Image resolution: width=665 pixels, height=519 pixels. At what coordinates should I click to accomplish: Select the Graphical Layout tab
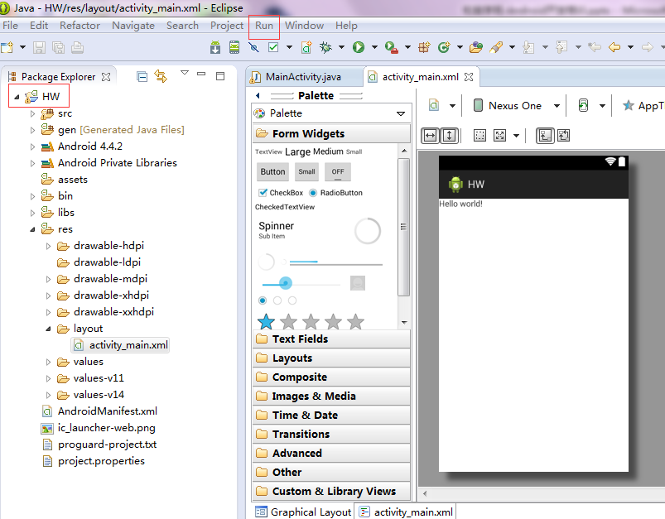304,512
